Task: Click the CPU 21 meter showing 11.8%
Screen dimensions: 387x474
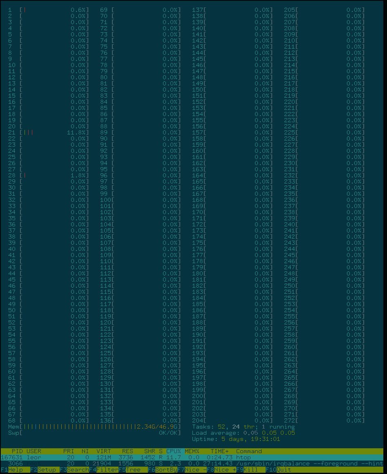Action: (x=48, y=132)
